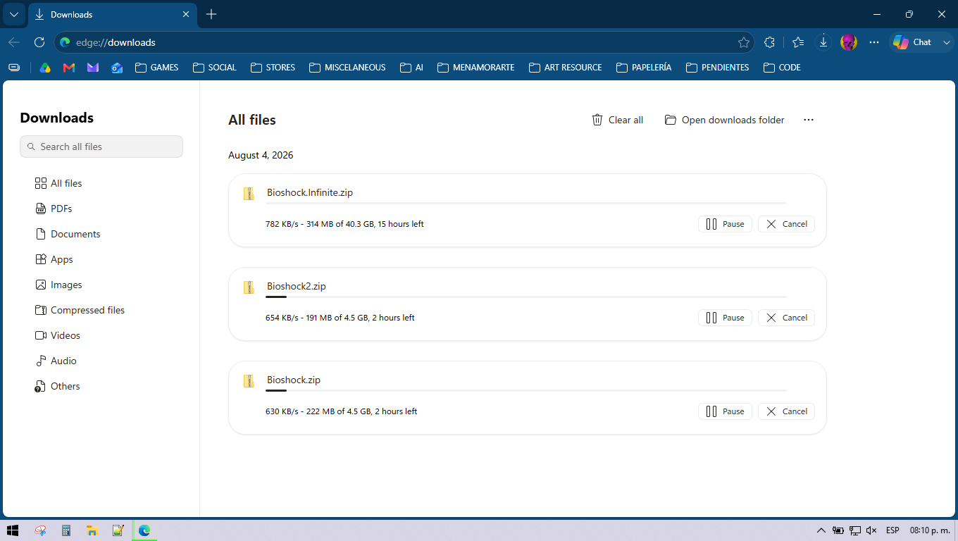Open the Extensions puzzle icon
This screenshot has width=958, height=541.
pos(769,42)
